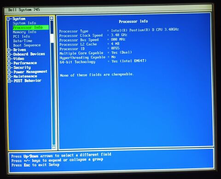Click the Intel(R) Pentium(R) D CPU value
Viewport: 221px width, 179px height.
[x=145, y=30]
